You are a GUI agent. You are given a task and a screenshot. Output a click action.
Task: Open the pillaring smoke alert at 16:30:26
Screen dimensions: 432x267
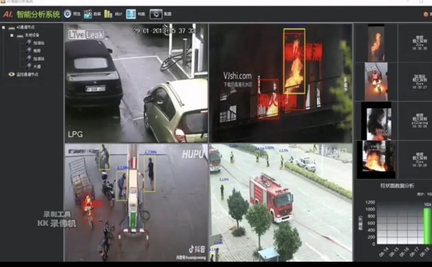tap(376, 121)
